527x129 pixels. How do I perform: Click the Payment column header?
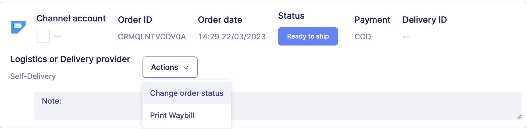click(372, 20)
